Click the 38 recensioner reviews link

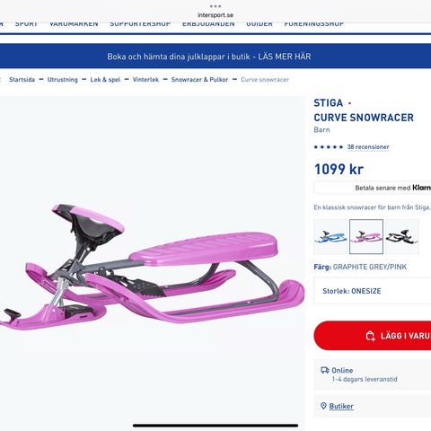coord(368,147)
